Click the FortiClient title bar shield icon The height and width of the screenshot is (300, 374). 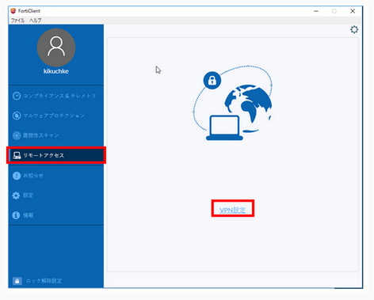click(13, 11)
